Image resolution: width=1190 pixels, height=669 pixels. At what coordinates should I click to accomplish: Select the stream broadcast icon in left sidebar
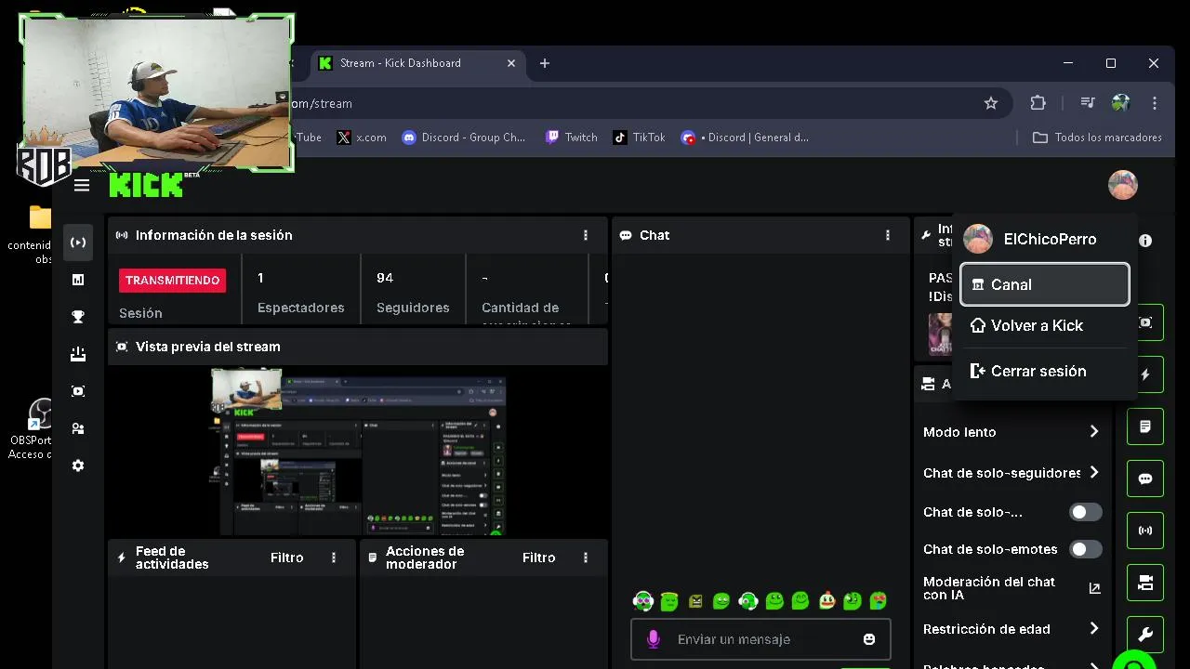tap(78, 243)
